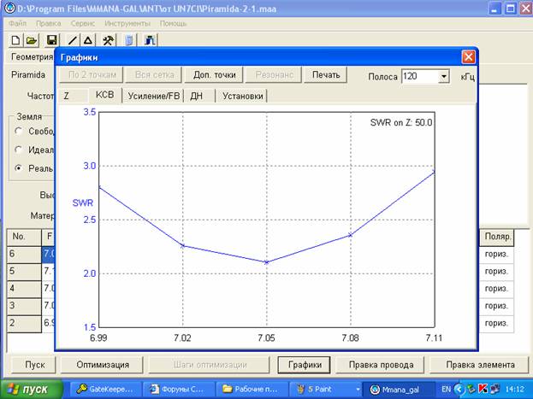Screen dimensions: 533x399
Task: Click the New file icon in toolbar
Action: (15, 40)
